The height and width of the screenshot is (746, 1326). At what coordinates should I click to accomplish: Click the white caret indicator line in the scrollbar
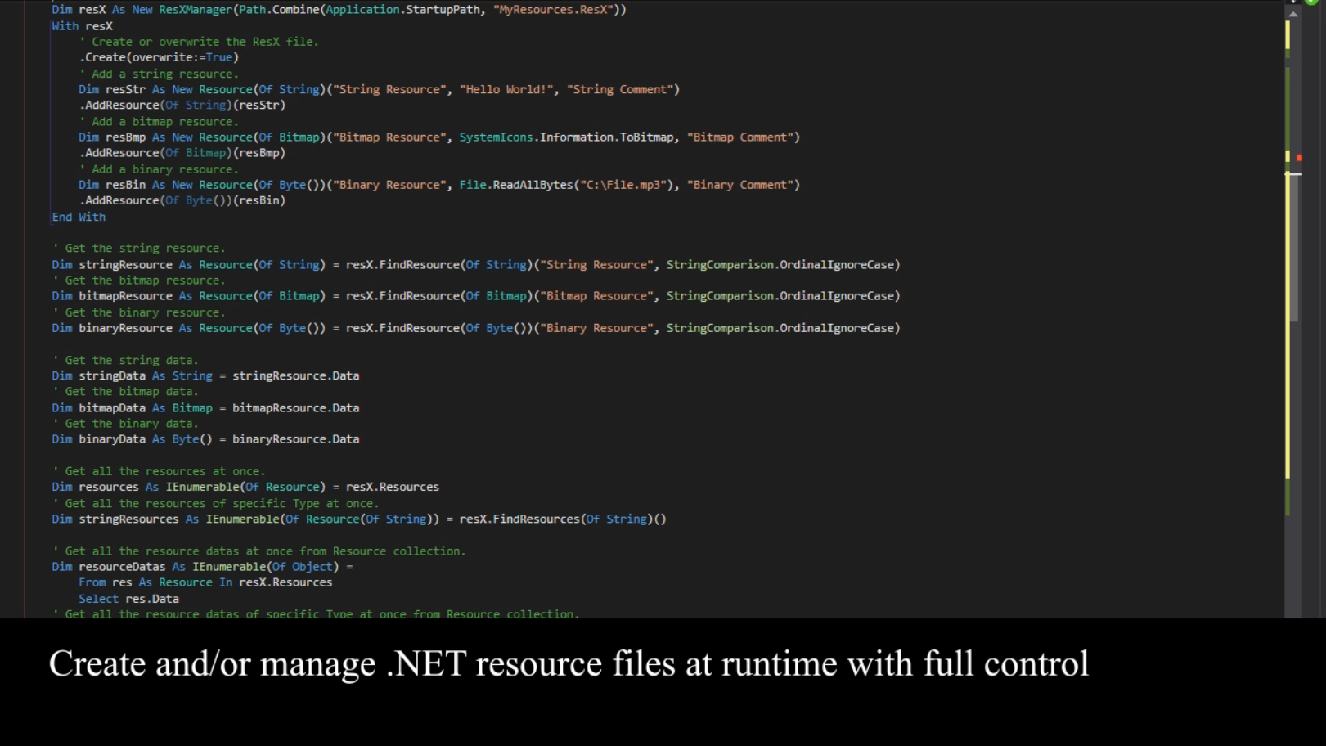1293,174
